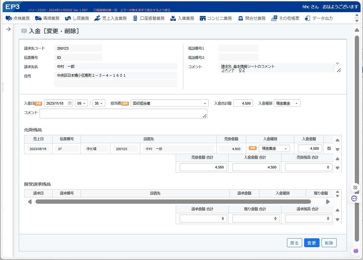Open calendar picker for 入金日 date
Screen dimensions: 363x260
[x=70, y=103]
